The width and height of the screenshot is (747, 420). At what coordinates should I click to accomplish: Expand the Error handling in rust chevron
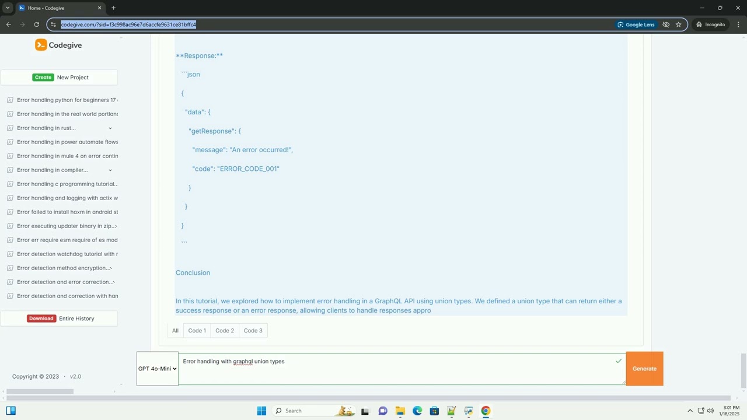(110, 128)
